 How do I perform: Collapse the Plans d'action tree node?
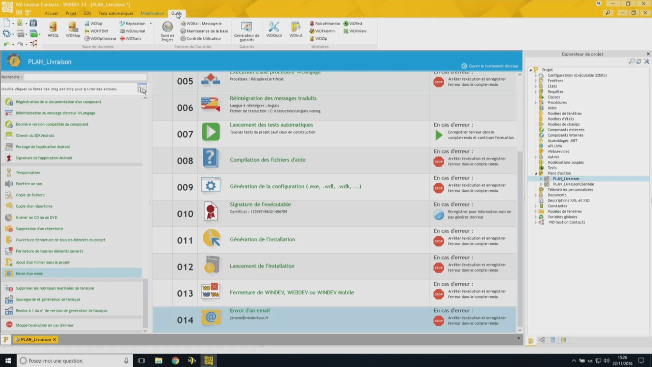pos(536,173)
